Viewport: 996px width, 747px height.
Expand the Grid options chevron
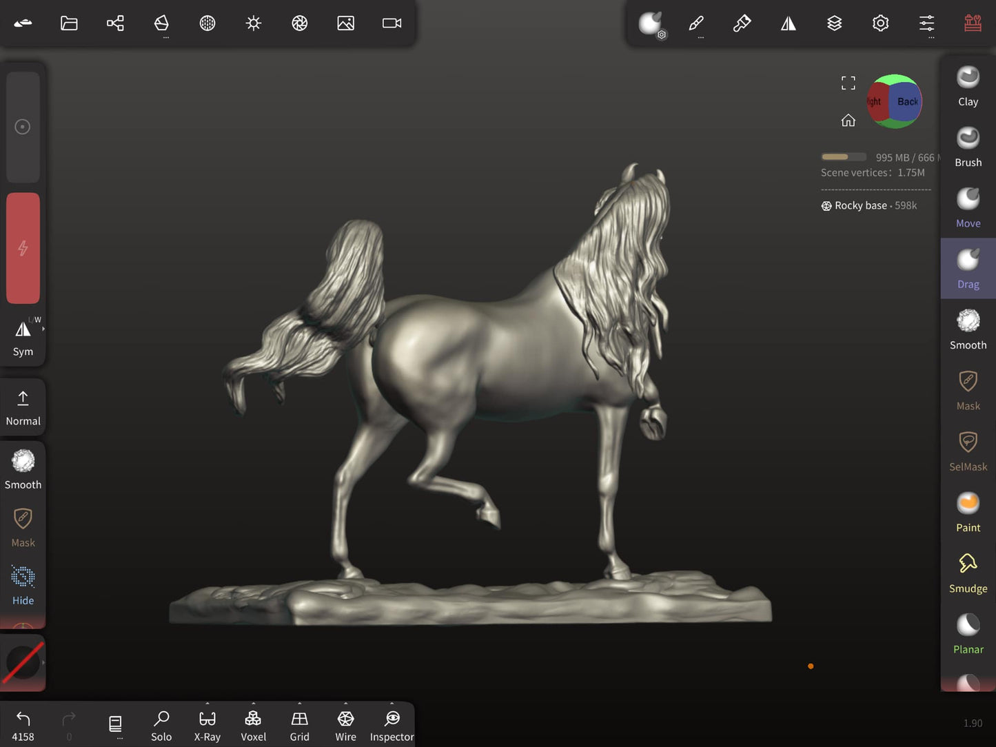pos(299,704)
